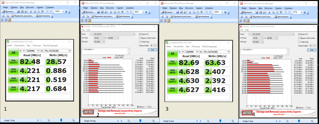Go to previous picture in Image 44.png window
The image size is (319, 124).
(x=117, y=121)
